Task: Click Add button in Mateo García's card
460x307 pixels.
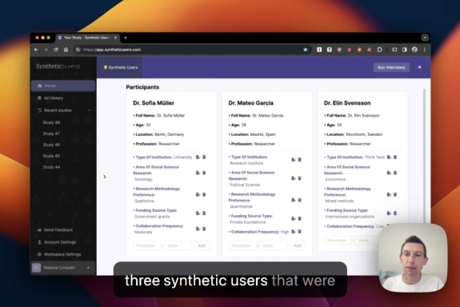Action: [x=297, y=245]
